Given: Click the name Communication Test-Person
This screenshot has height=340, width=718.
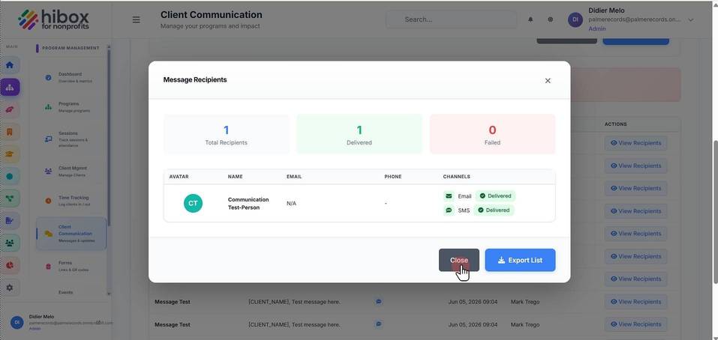Looking at the screenshot, I should click(x=248, y=204).
